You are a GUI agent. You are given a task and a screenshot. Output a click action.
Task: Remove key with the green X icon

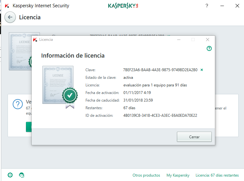[202, 70]
